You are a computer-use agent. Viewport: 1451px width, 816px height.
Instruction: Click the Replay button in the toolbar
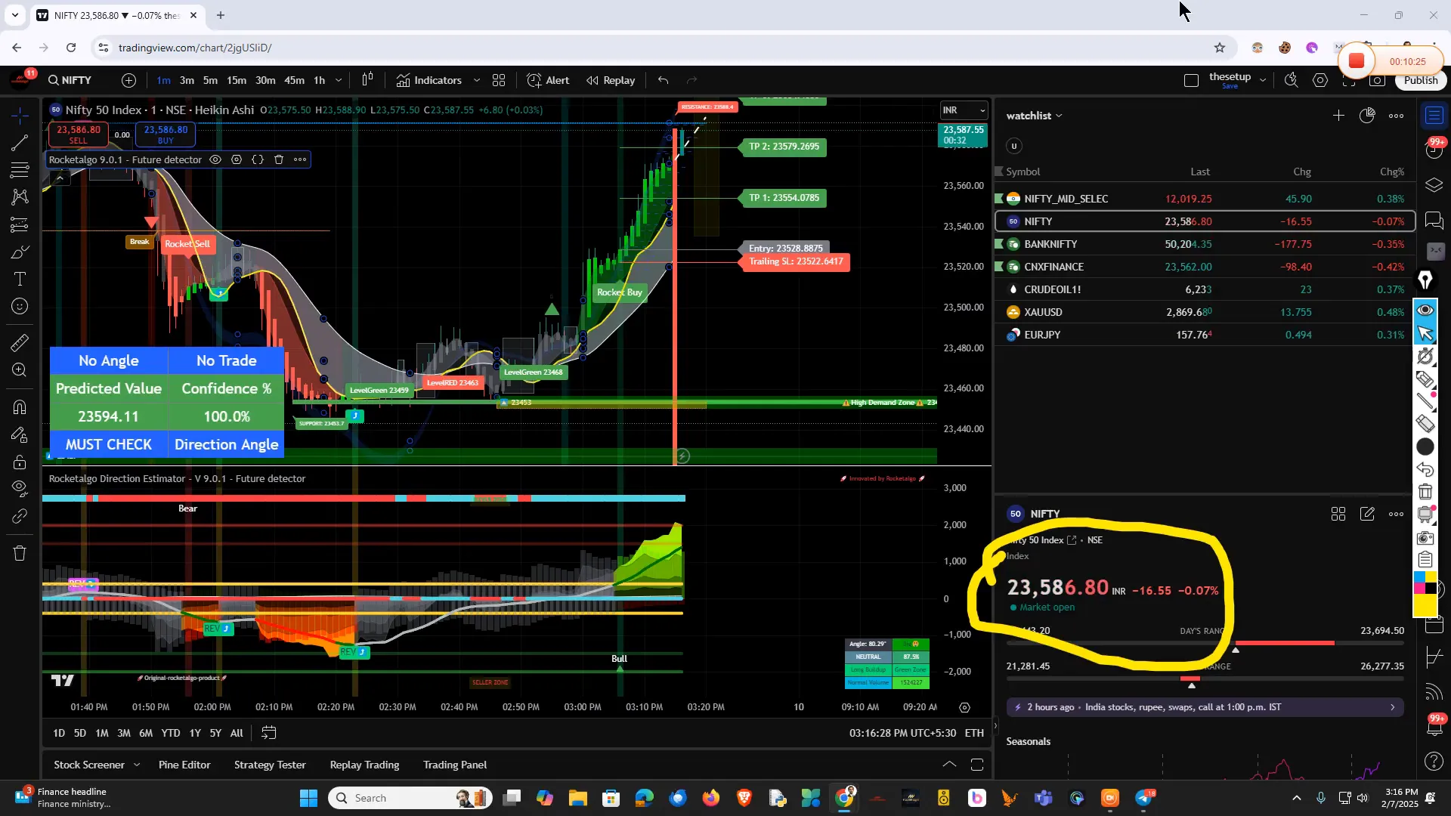tap(611, 80)
